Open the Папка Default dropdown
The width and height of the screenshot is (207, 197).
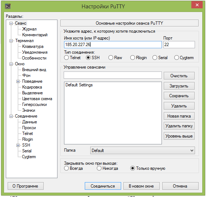click(x=143, y=151)
